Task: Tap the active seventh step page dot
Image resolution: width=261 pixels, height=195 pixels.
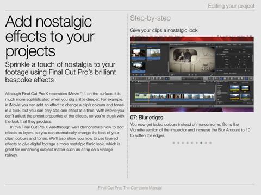Action: coord(201,143)
